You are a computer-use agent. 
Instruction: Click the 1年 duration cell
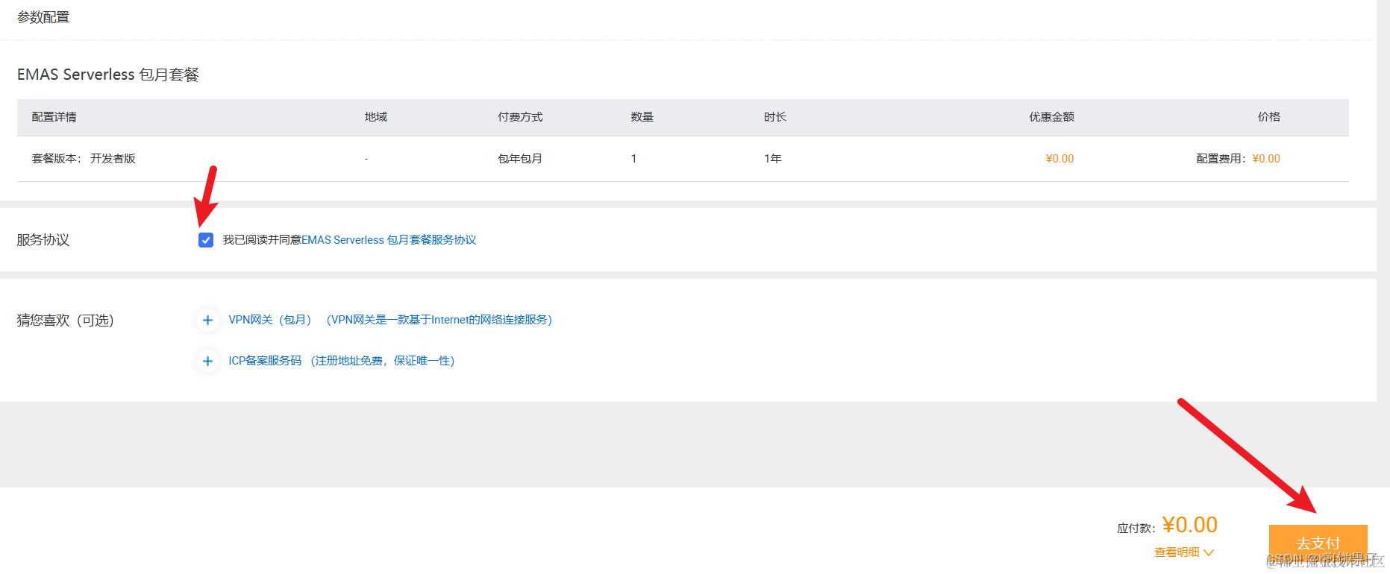[773, 159]
